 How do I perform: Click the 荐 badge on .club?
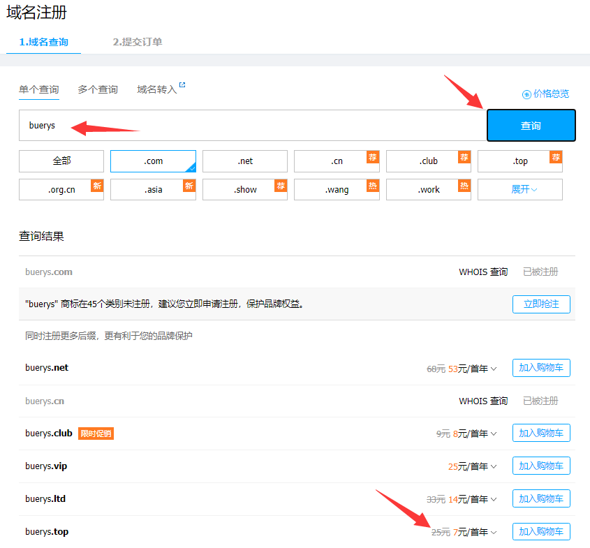point(464,157)
